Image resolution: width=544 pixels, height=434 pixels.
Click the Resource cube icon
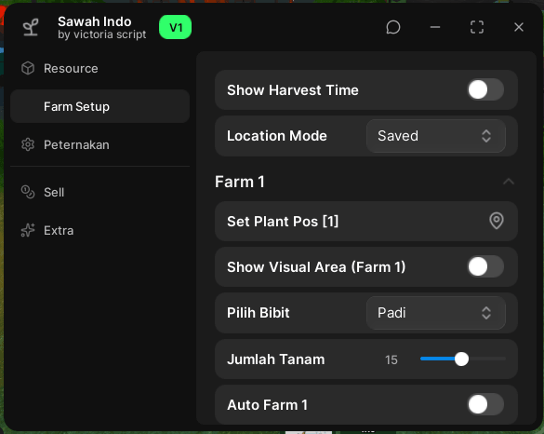[28, 68]
